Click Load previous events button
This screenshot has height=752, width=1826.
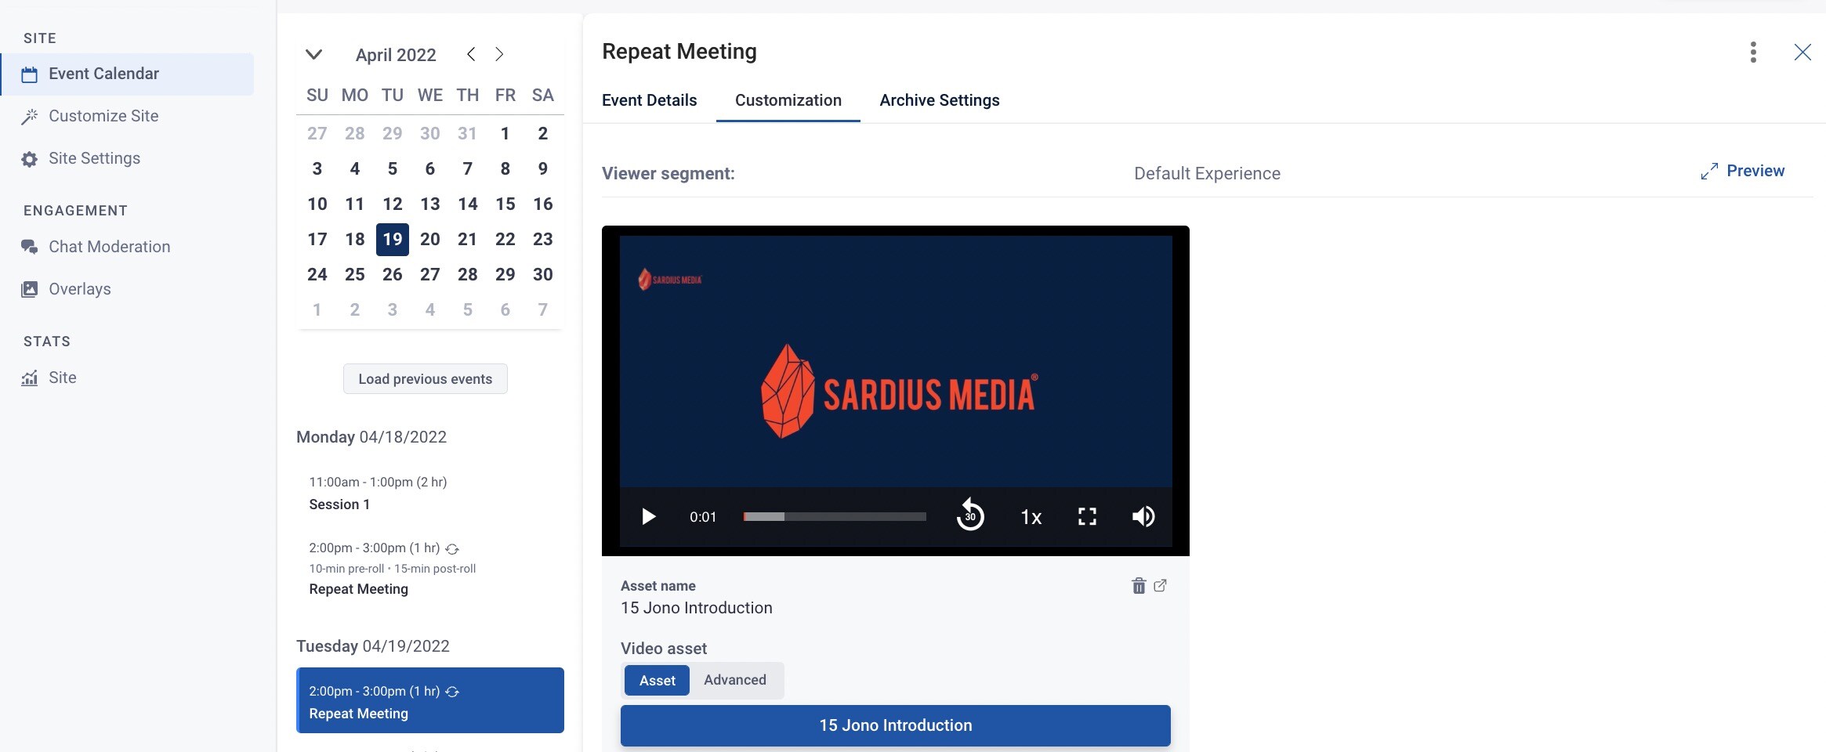click(426, 379)
